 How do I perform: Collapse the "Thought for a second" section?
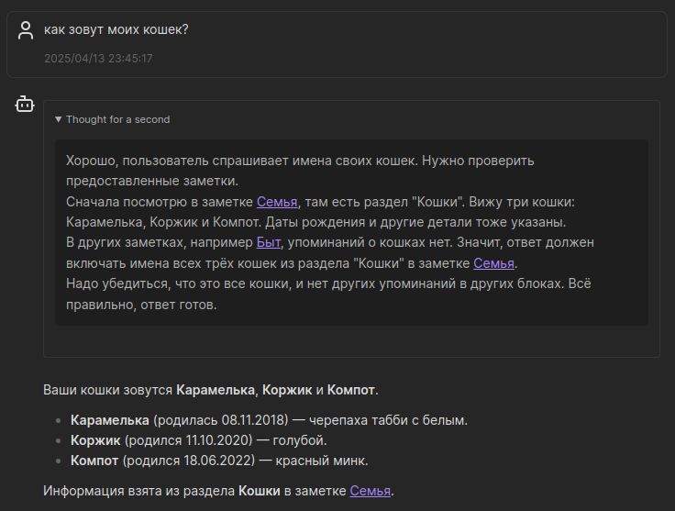point(59,119)
